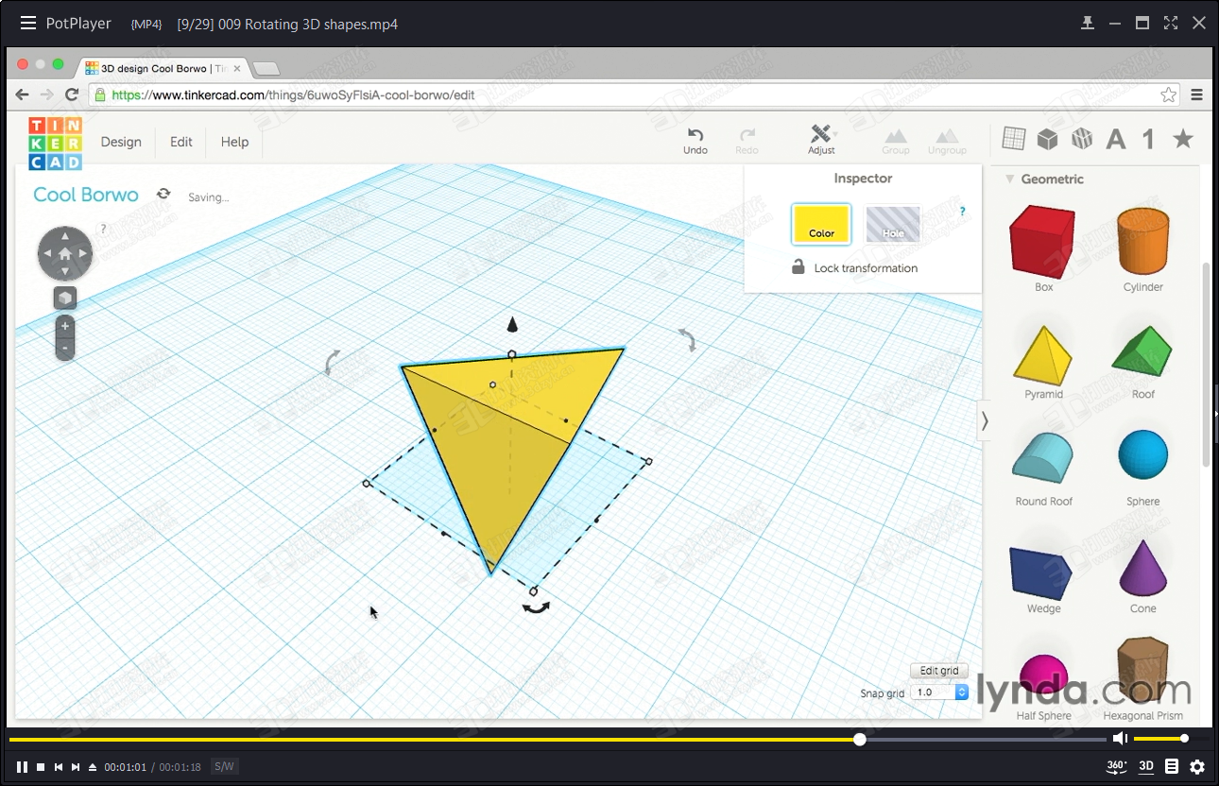The height and width of the screenshot is (786, 1219).
Task: Pick the purple Cone shape
Action: coord(1142,567)
